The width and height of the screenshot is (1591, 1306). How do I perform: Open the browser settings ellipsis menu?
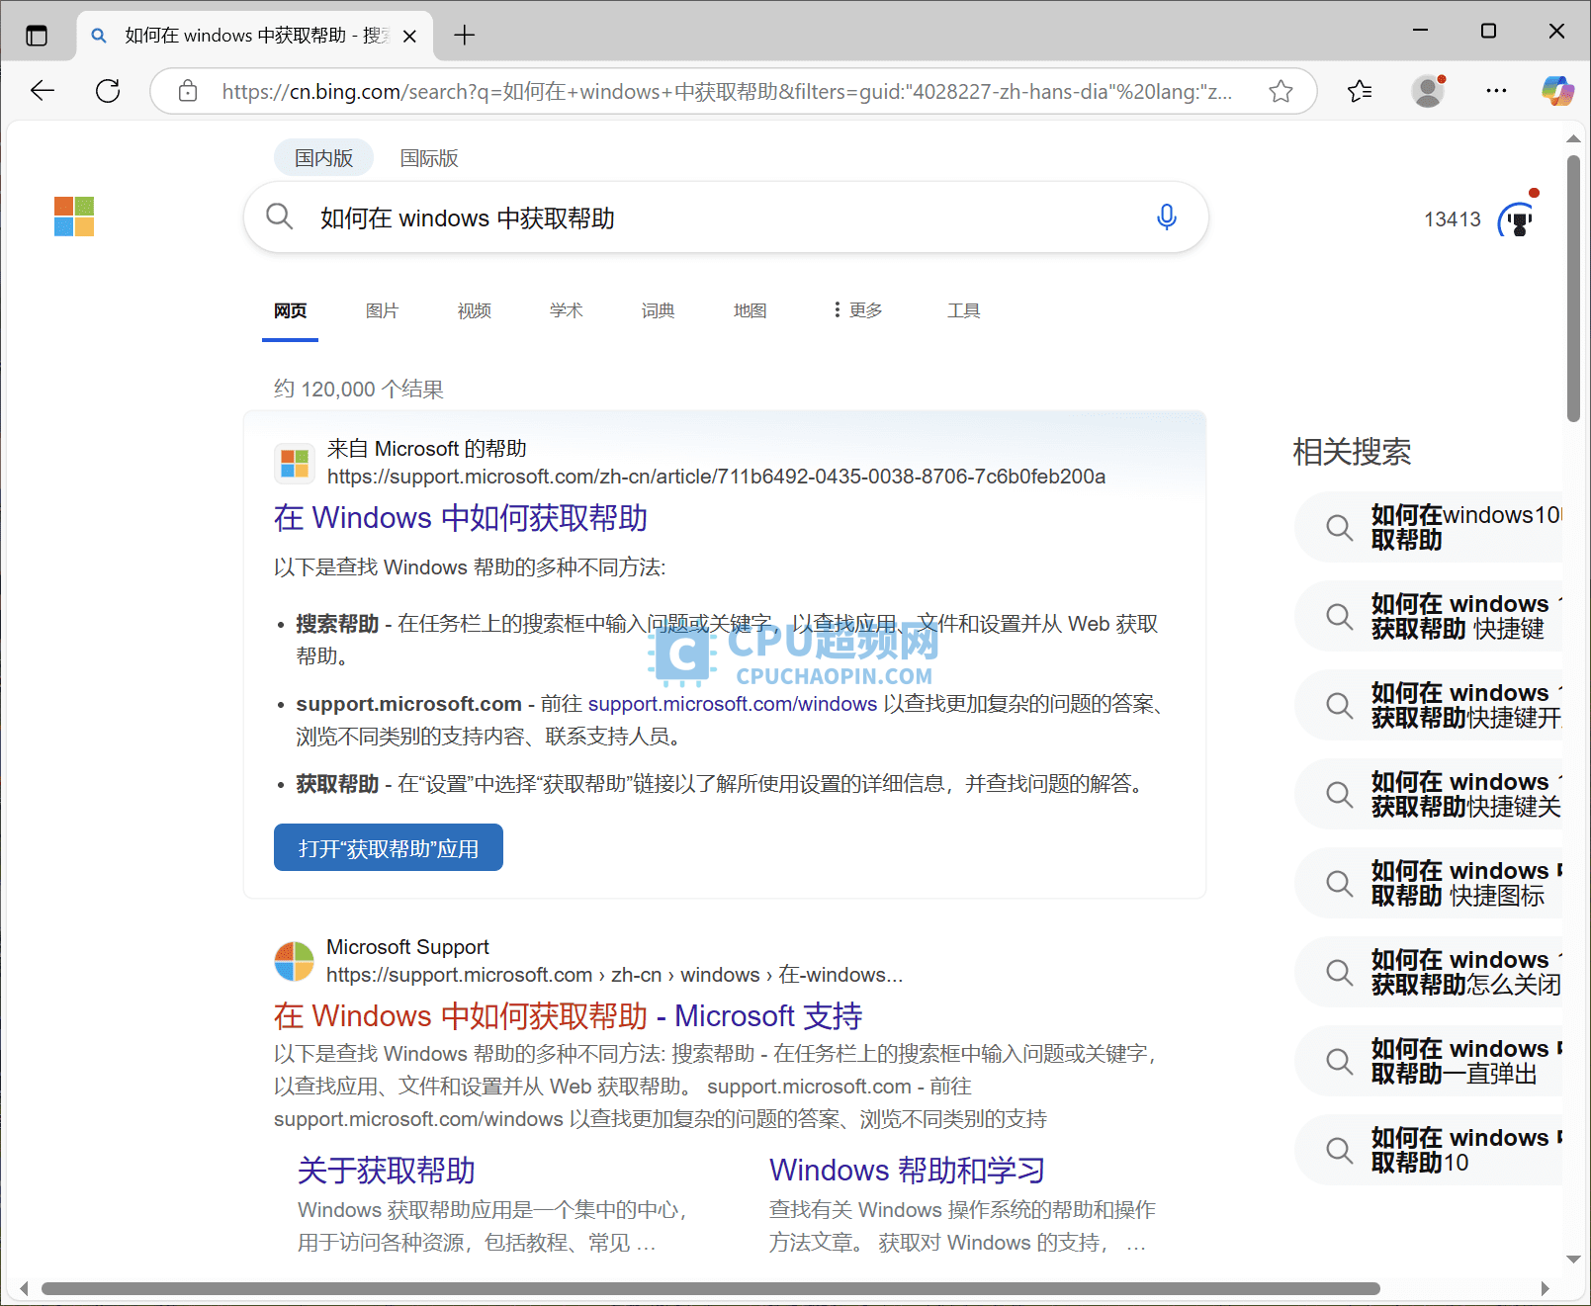point(1495,90)
